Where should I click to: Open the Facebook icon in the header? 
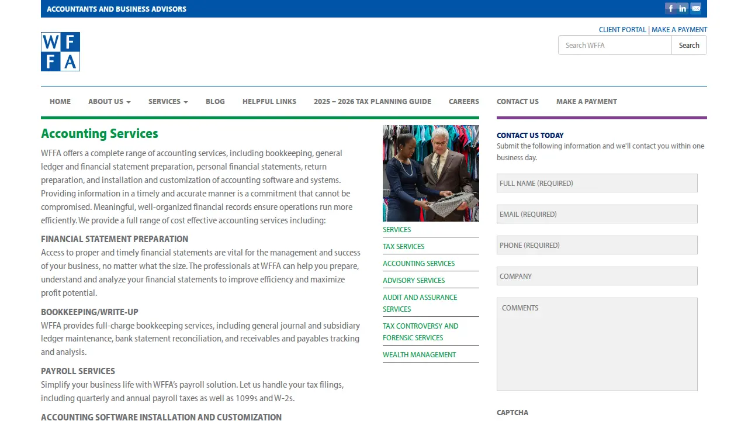point(670,8)
